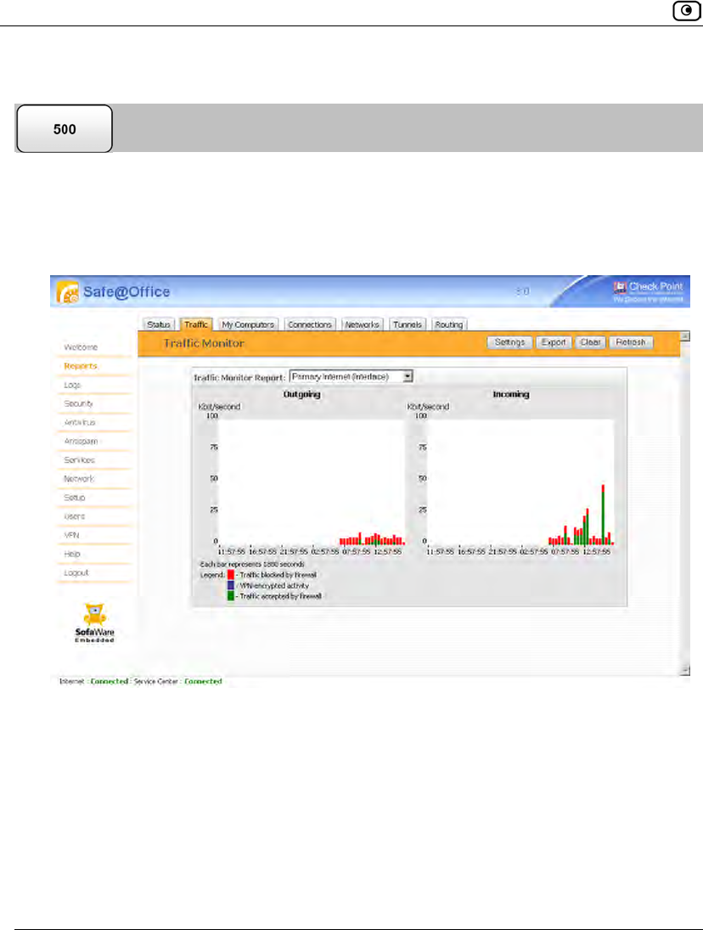
Task: Click the Incoming chart title
Action: click(x=511, y=394)
